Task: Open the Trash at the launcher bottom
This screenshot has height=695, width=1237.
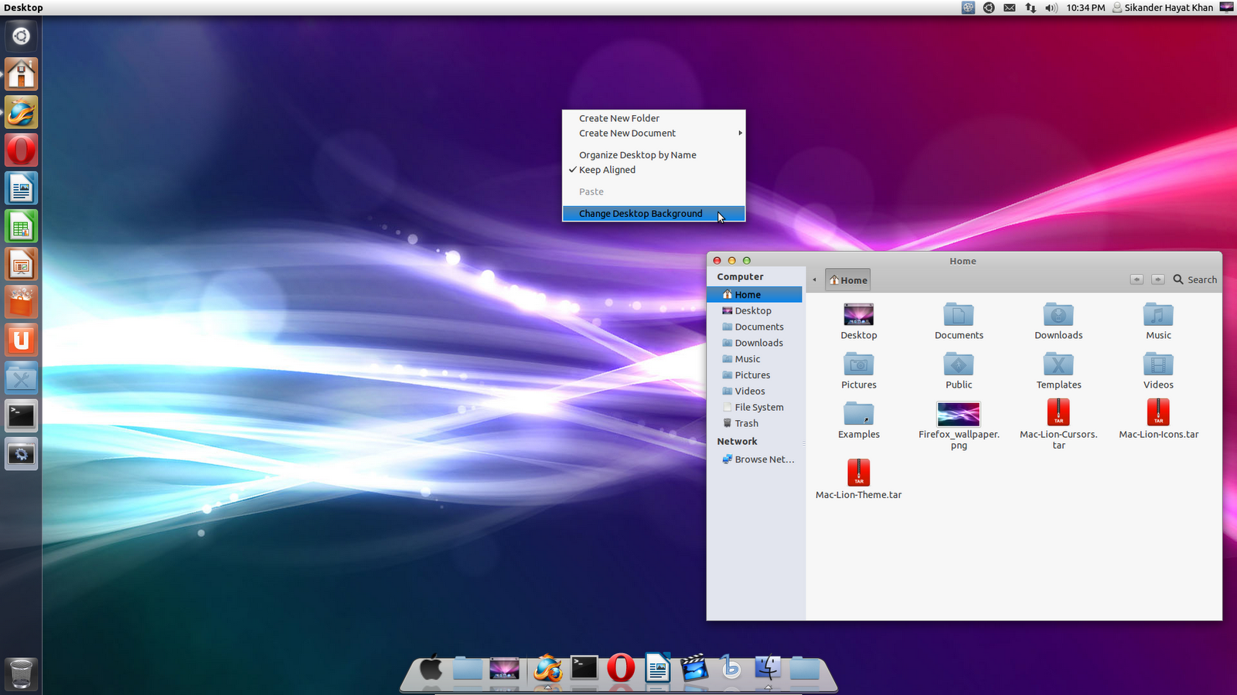Action: point(21,673)
